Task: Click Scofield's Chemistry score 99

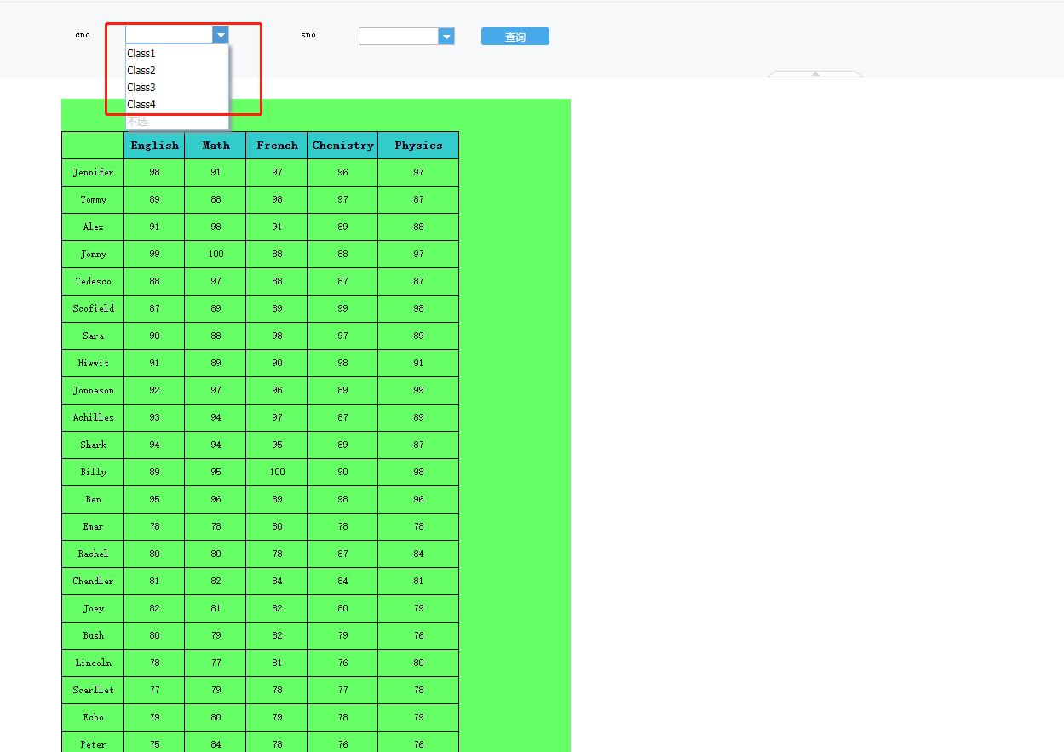Action: tap(342, 308)
